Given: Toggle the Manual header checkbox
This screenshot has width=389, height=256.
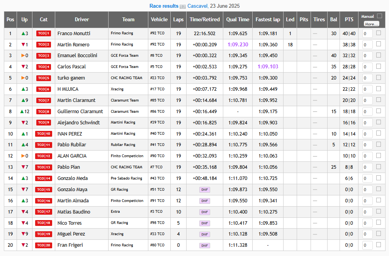Looking at the screenshot, I should [379, 16].
